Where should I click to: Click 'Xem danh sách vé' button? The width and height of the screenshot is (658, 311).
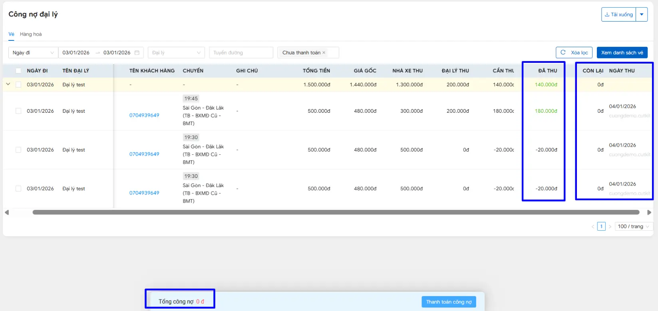622,53
